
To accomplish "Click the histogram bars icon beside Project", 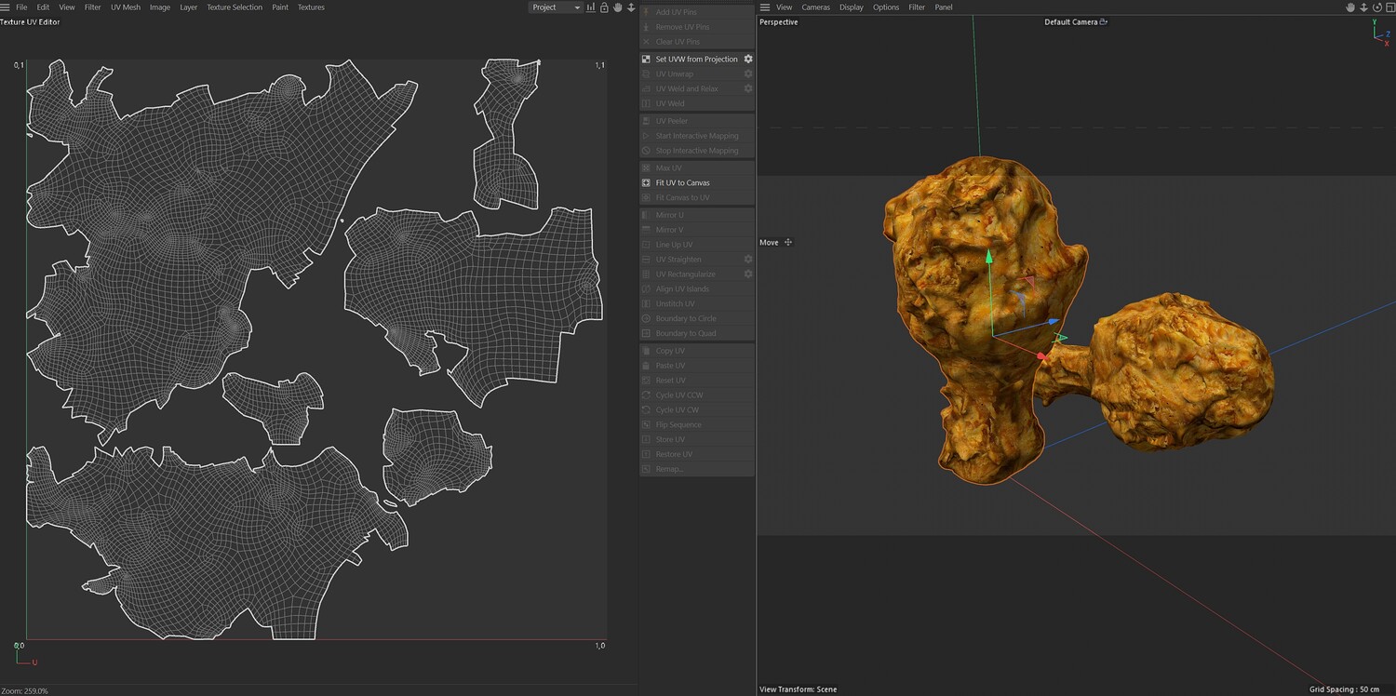I will pyautogui.click(x=591, y=7).
